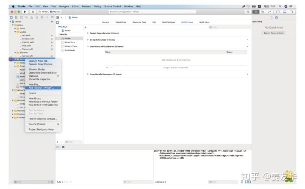Switch to the Capabilities tab
This screenshot has width=305, height=189.
point(121,22)
